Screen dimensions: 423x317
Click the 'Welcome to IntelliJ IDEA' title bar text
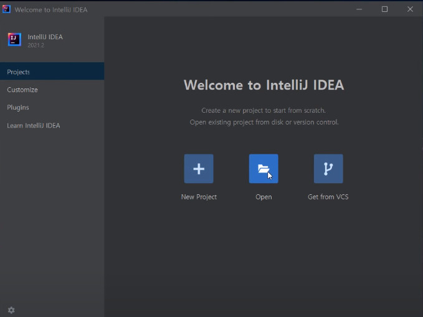(x=51, y=10)
